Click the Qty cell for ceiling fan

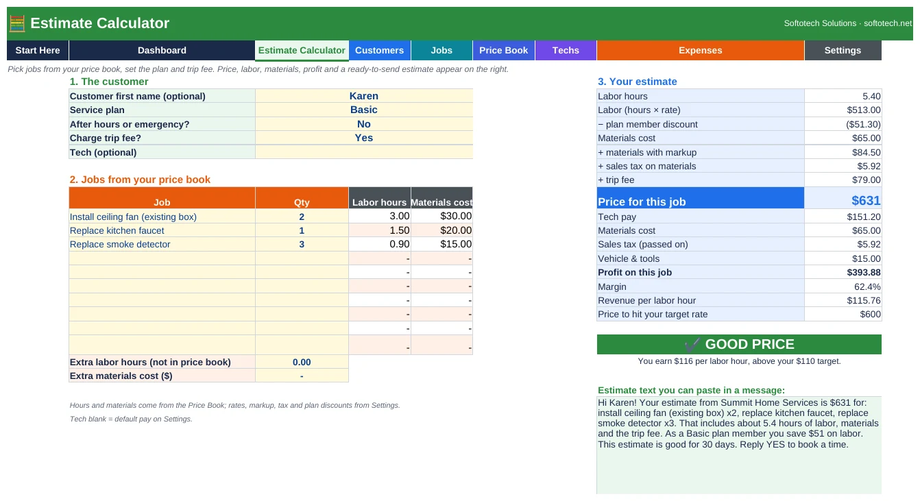pyautogui.click(x=302, y=217)
